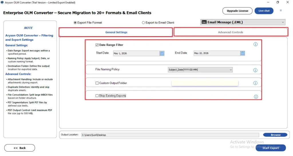Close the Aryson OLM Converter window

[x=288, y=2]
